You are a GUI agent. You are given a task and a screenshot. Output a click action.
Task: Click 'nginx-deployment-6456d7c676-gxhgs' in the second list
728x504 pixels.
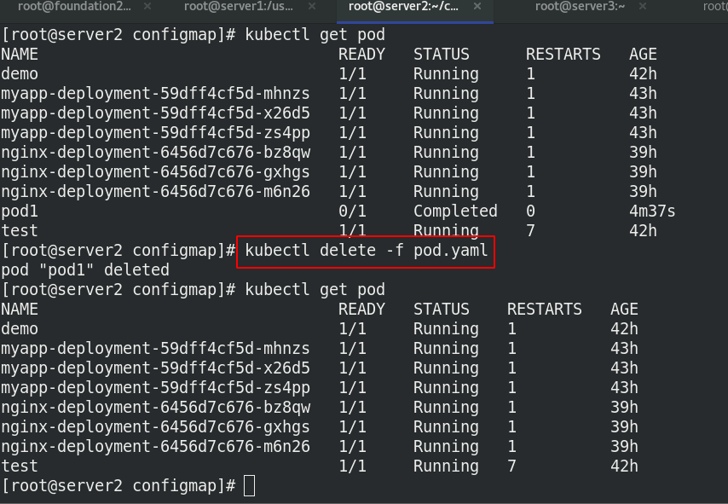tap(155, 427)
